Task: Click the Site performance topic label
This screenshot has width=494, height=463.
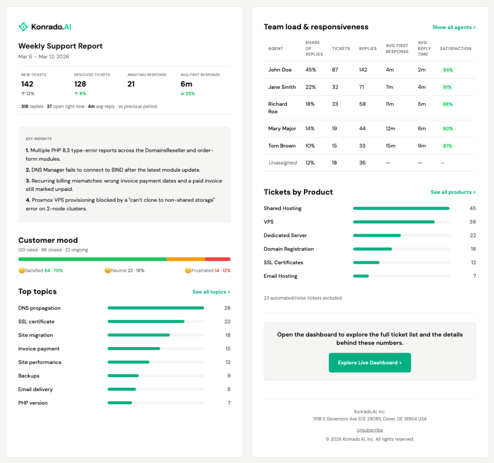Action: click(x=40, y=362)
